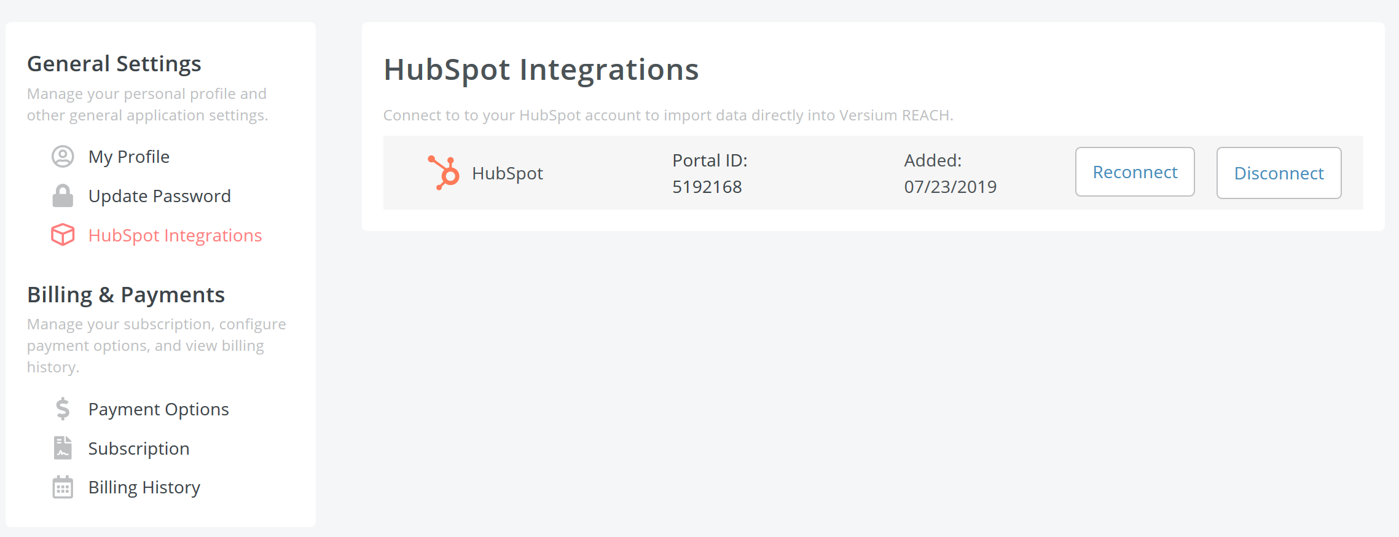Open the Subscription page
Screen dimensions: 1399x537
pos(139,449)
